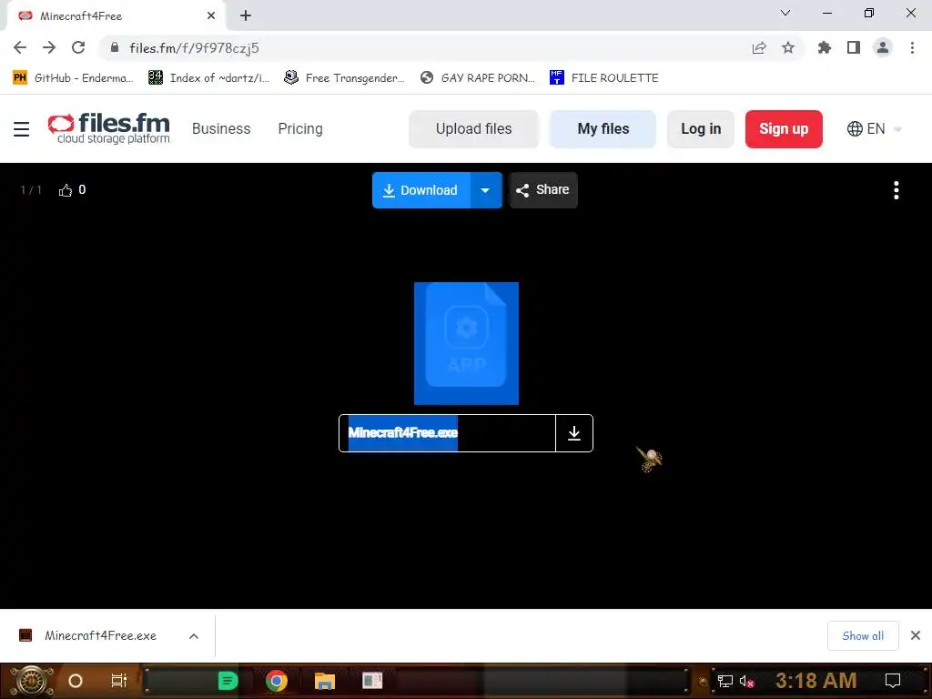
Task: Open the news app taskbar icon
Action: 372,681
